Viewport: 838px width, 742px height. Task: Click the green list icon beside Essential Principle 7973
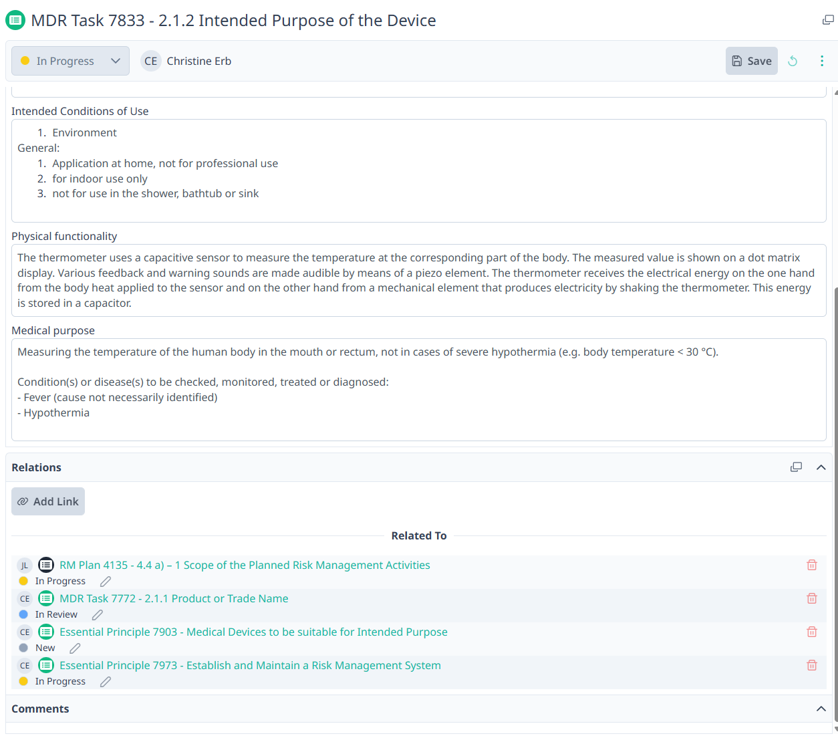[46, 665]
